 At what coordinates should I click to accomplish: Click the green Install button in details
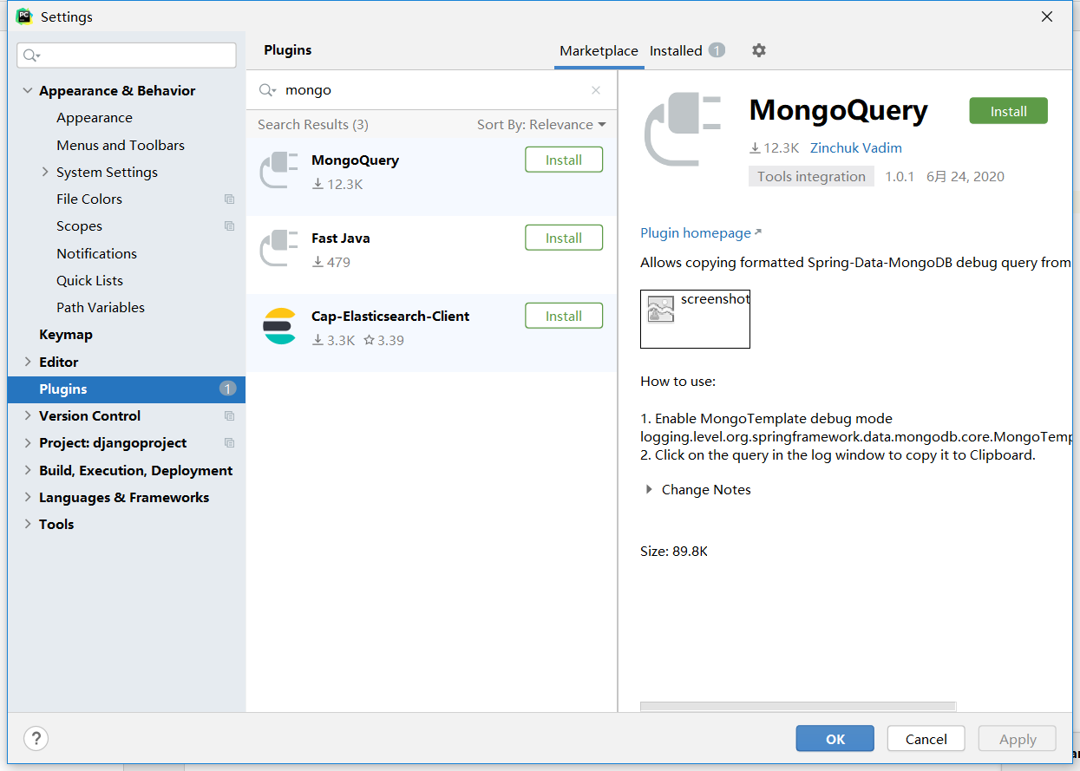click(1009, 112)
